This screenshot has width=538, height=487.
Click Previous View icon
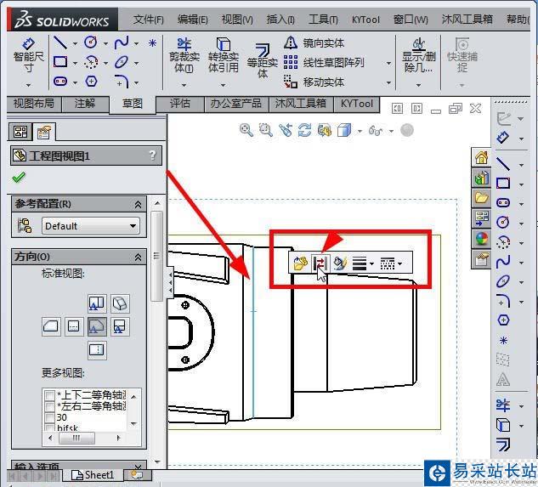[286, 130]
